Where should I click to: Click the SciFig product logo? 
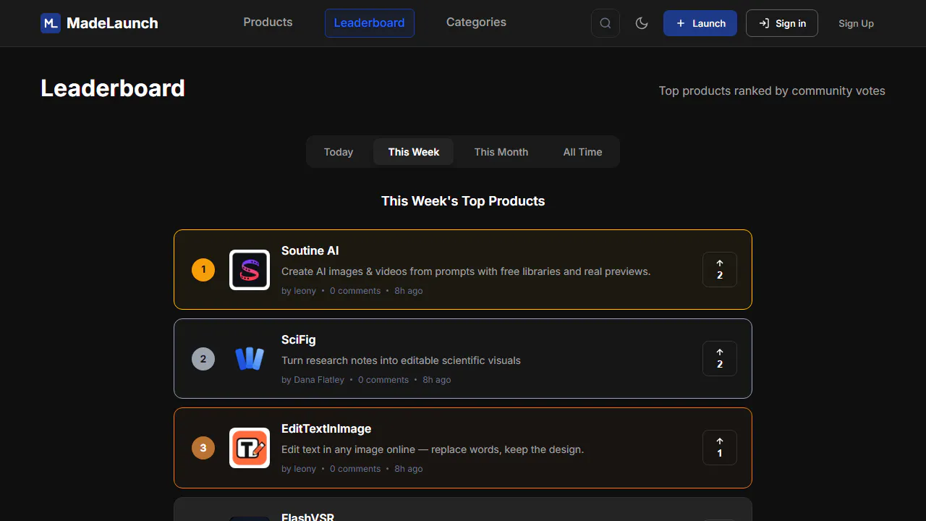[x=250, y=359]
